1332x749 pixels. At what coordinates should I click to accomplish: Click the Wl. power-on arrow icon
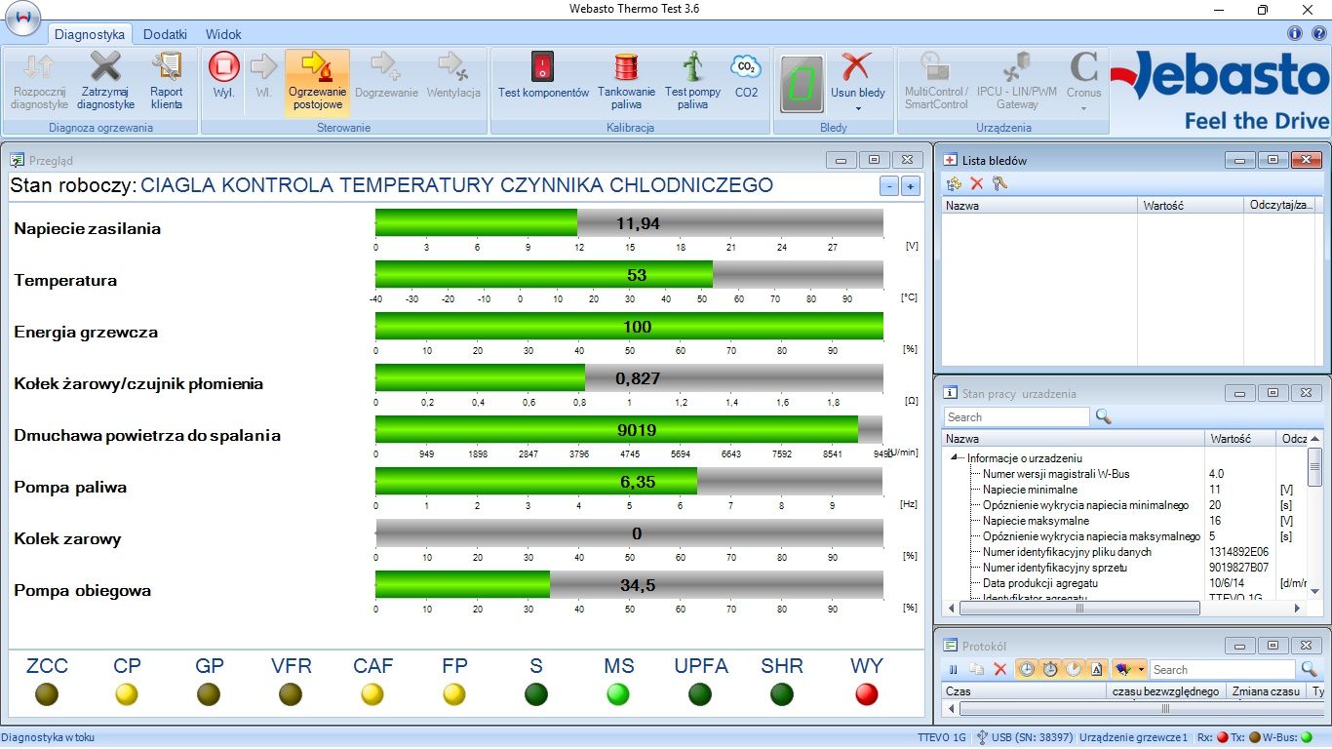tap(263, 66)
